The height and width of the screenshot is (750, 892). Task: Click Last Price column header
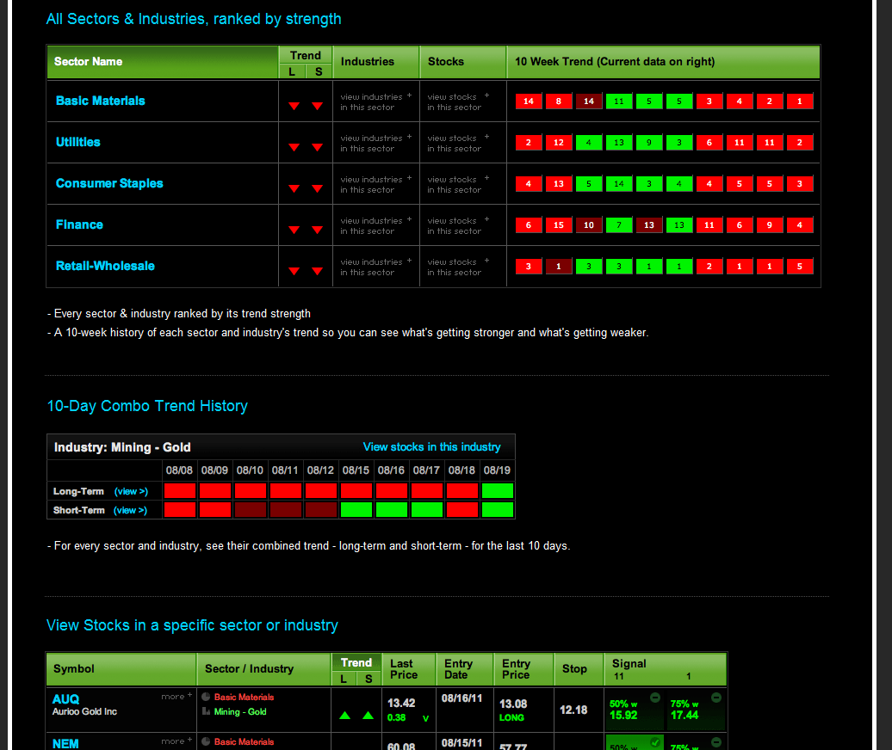pos(409,669)
